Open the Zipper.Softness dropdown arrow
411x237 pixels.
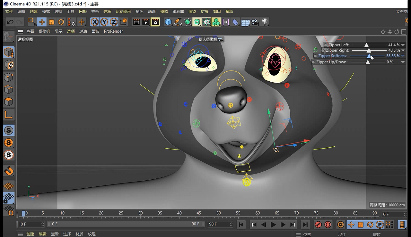click(403, 56)
